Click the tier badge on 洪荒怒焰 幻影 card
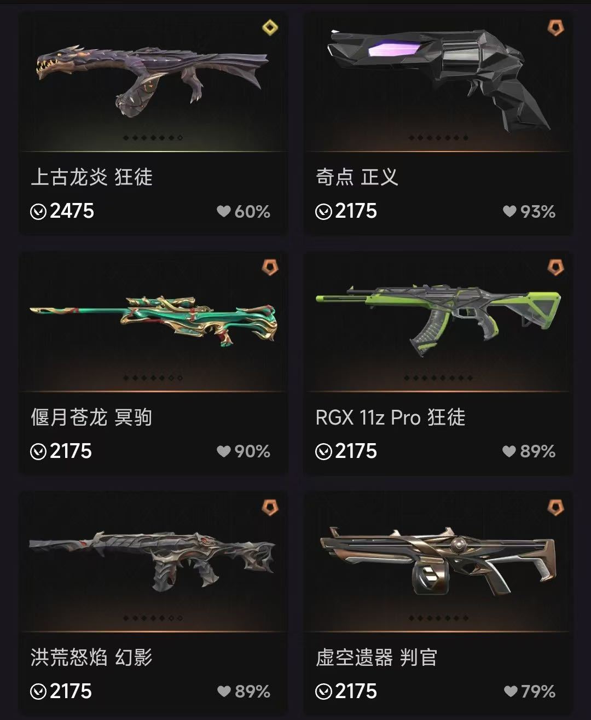This screenshot has width=591, height=720. pos(270,507)
